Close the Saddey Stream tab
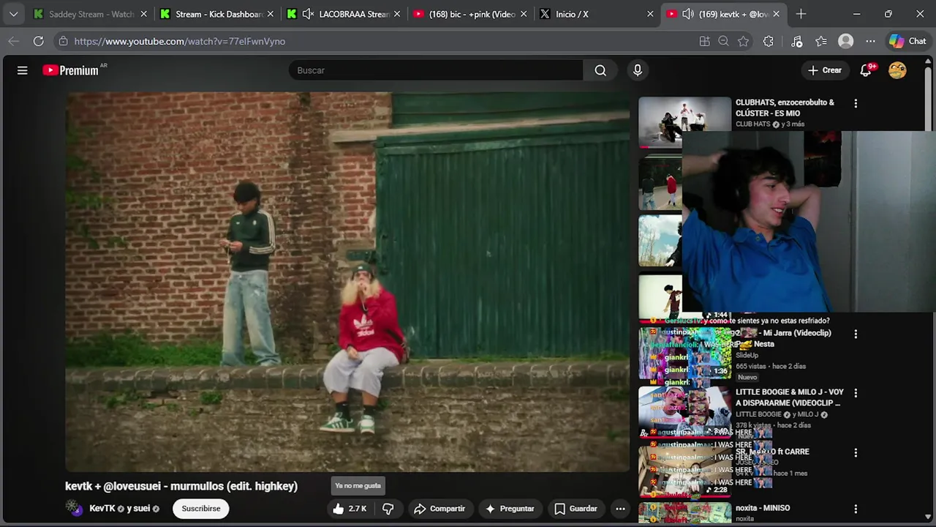The height and width of the screenshot is (527, 936). tap(144, 14)
